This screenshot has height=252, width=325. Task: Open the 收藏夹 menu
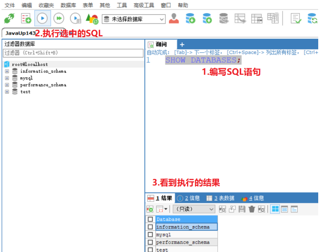coord(46,5)
